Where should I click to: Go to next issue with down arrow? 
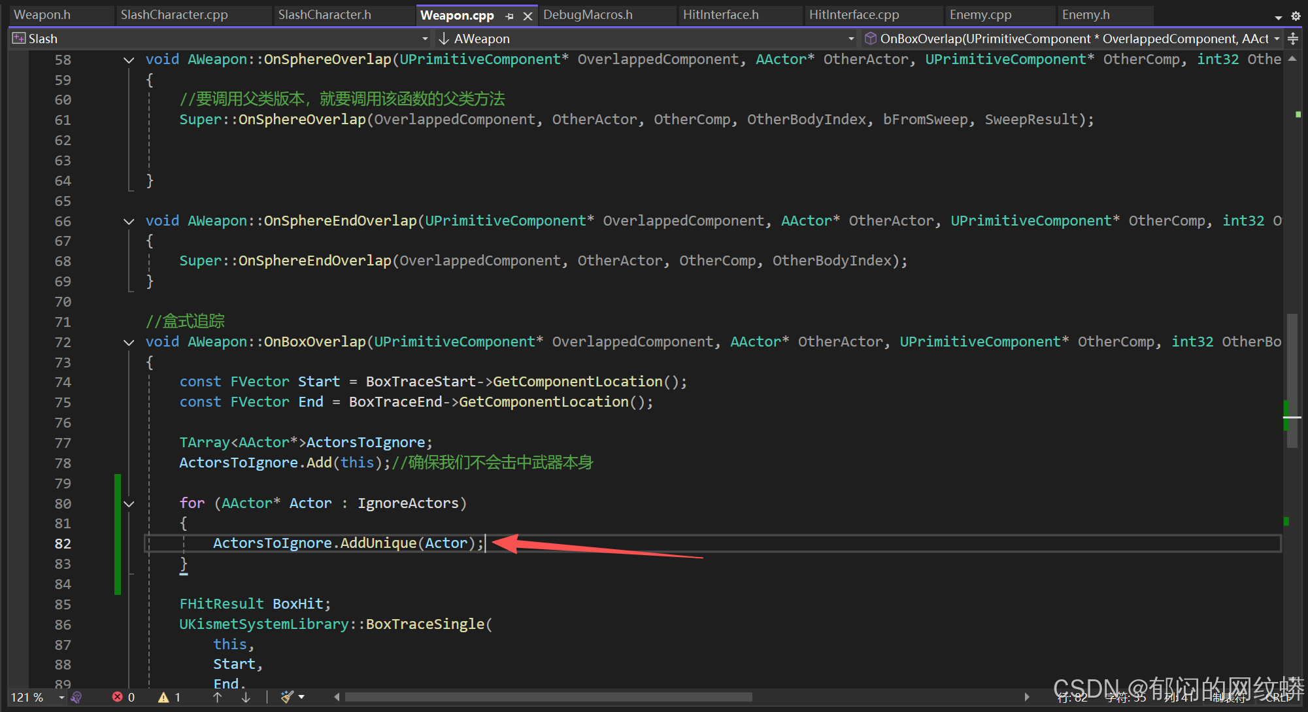click(x=246, y=697)
